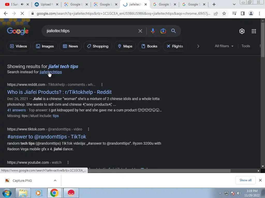
Task: Open Capture.PNG downloaded file
Action: point(22,180)
